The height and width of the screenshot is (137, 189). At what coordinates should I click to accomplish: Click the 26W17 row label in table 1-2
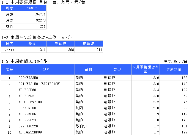point(9,50)
